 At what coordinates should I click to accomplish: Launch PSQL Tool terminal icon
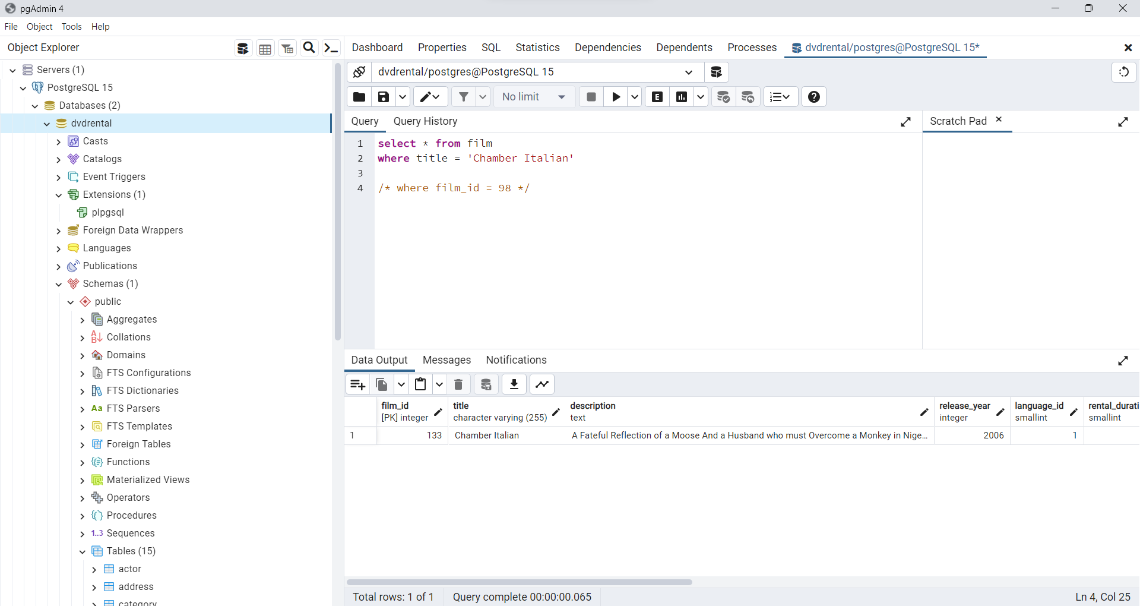[331, 48]
